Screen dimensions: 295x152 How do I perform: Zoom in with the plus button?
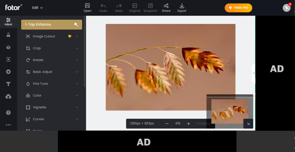click(188, 123)
